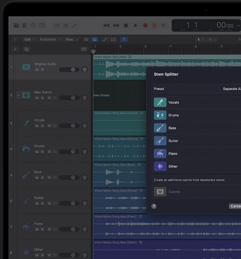This screenshot has height=259, width=241.
Task: Toggle the Vocals stem in Stem Splitter
Action: pyautogui.click(x=160, y=103)
